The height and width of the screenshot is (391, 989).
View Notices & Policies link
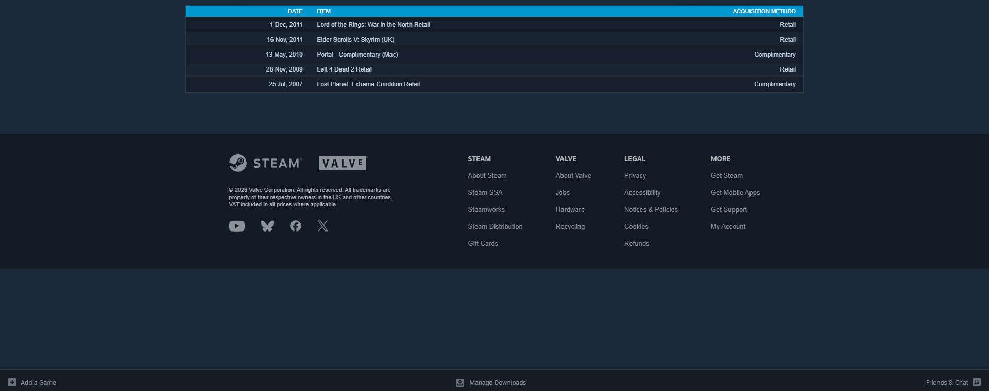[x=651, y=210]
